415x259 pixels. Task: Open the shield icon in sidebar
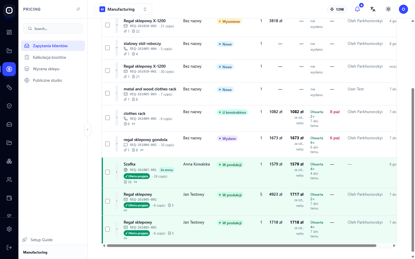9,106
